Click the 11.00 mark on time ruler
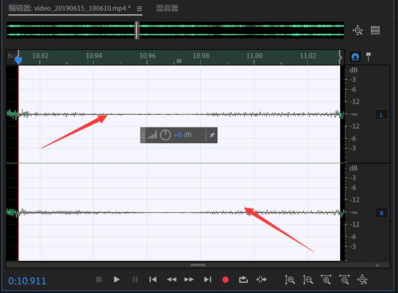 [254, 56]
